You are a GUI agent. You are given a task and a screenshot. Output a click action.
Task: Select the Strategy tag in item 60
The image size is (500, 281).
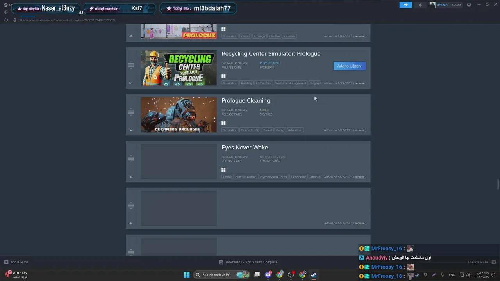pos(259,36)
